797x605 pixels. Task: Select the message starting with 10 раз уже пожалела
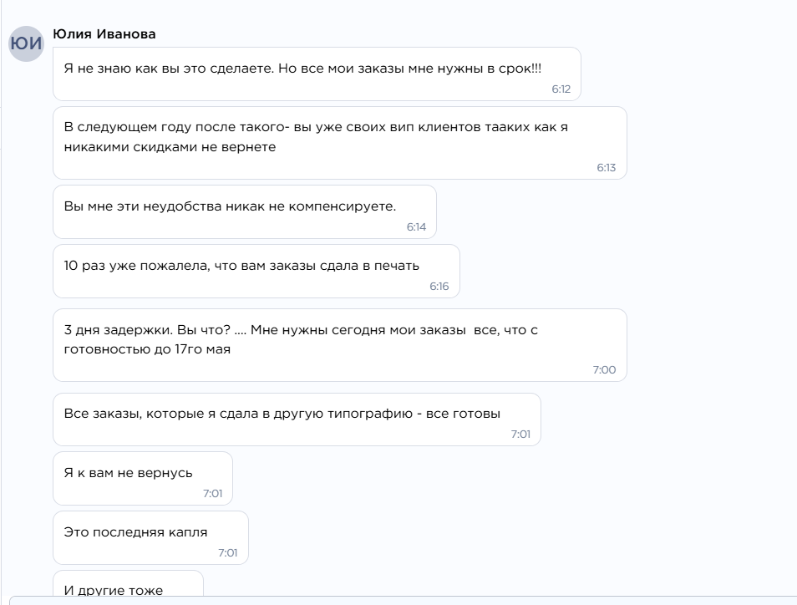coord(256,271)
